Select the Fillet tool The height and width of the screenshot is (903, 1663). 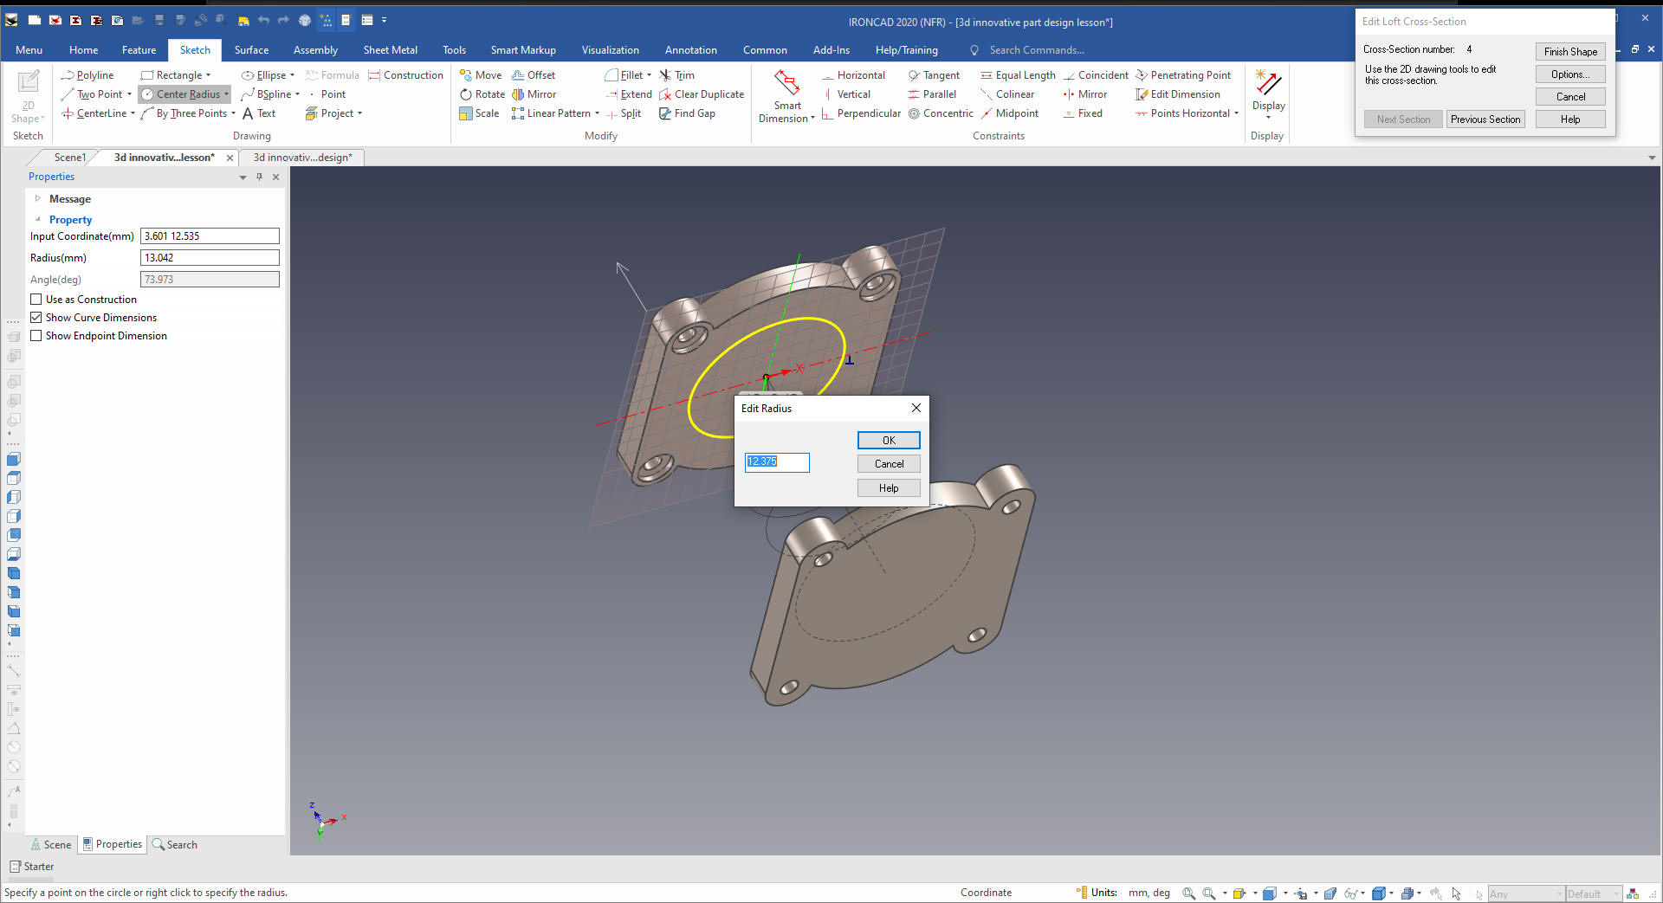coord(630,75)
